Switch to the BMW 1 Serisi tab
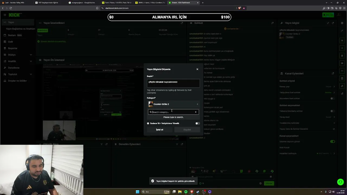Image resolution: width=347 pixels, height=195 pixels. [x=150, y=3]
